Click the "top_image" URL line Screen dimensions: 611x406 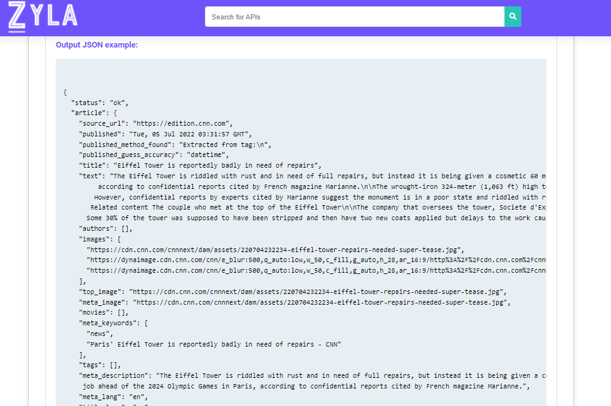click(293, 292)
